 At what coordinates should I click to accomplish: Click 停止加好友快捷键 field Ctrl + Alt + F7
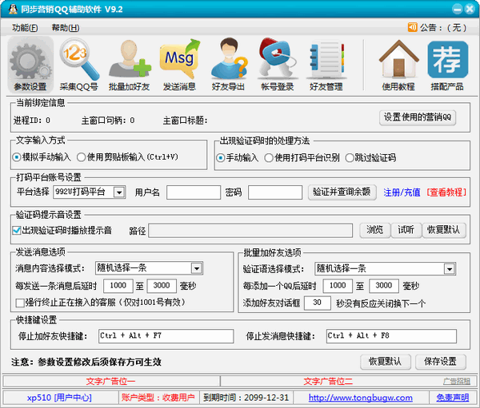166,336
